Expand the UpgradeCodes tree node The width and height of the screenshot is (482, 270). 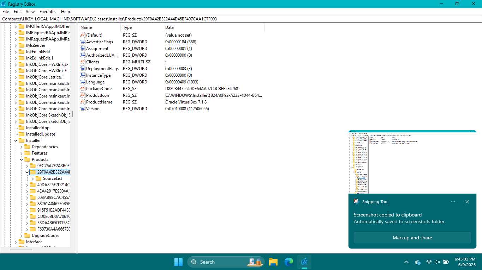21,236
